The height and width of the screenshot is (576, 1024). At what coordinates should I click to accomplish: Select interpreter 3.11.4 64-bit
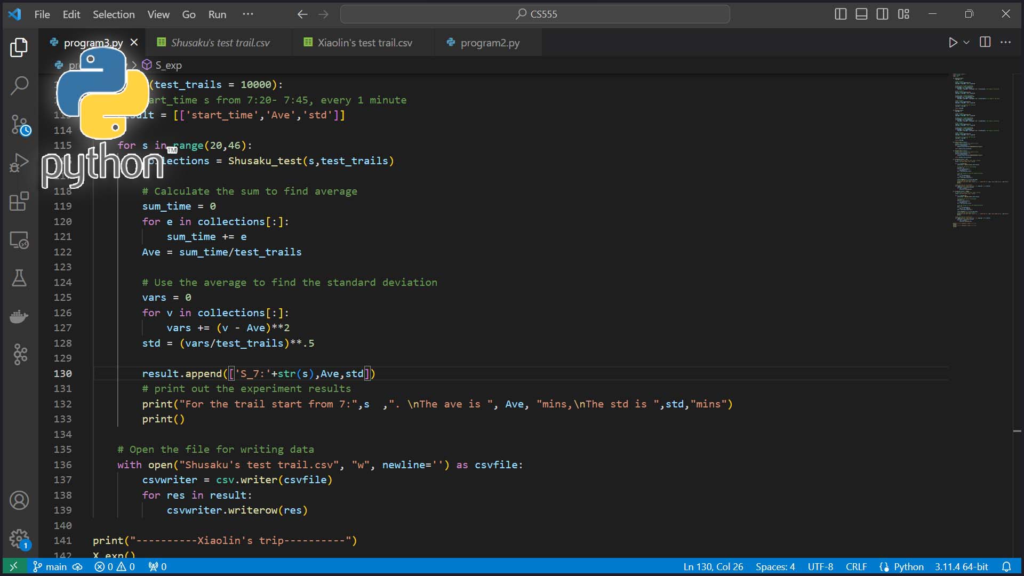pyautogui.click(x=961, y=566)
